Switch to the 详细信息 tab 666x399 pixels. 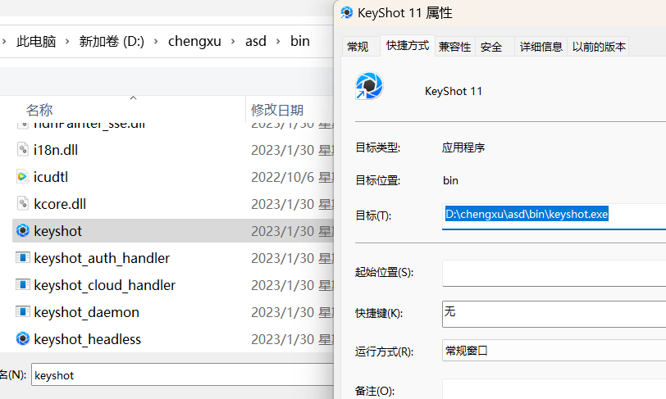point(541,47)
